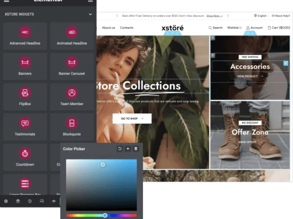The image size is (293, 219).
Task: Open the Elementor widgets grid menu
Action: coord(90,1)
